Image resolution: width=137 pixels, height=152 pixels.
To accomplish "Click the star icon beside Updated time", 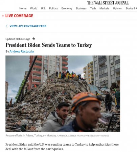I will click(x=33, y=39).
